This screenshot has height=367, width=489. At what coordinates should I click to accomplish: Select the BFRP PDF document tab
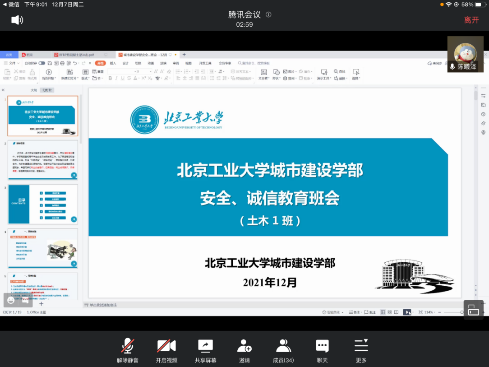77,55
